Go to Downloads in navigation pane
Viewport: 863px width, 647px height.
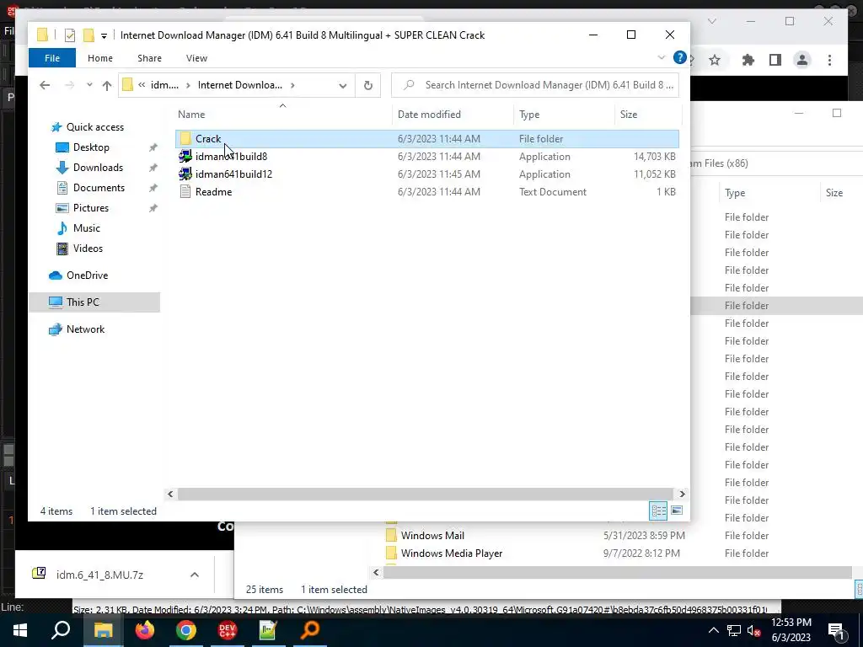coord(98,168)
